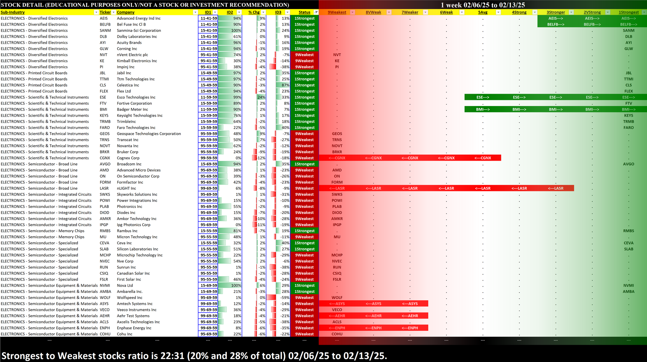The image size is (647, 362).
Task: Click the green ESE arrow cell under 5Avg
Action: pyautogui.click(x=483, y=97)
